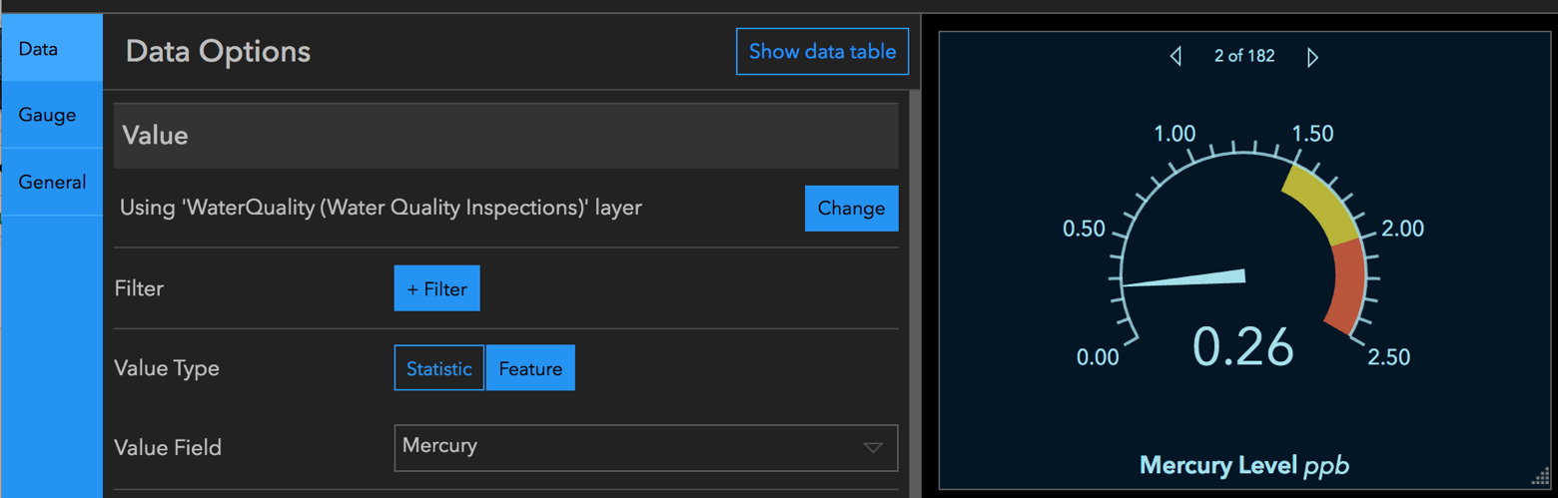The height and width of the screenshot is (498, 1558).
Task: Select Feature value type
Action: coord(530,368)
